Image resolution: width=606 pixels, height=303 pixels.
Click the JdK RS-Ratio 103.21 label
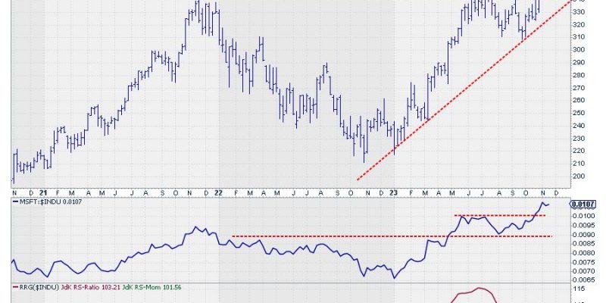tap(90, 287)
